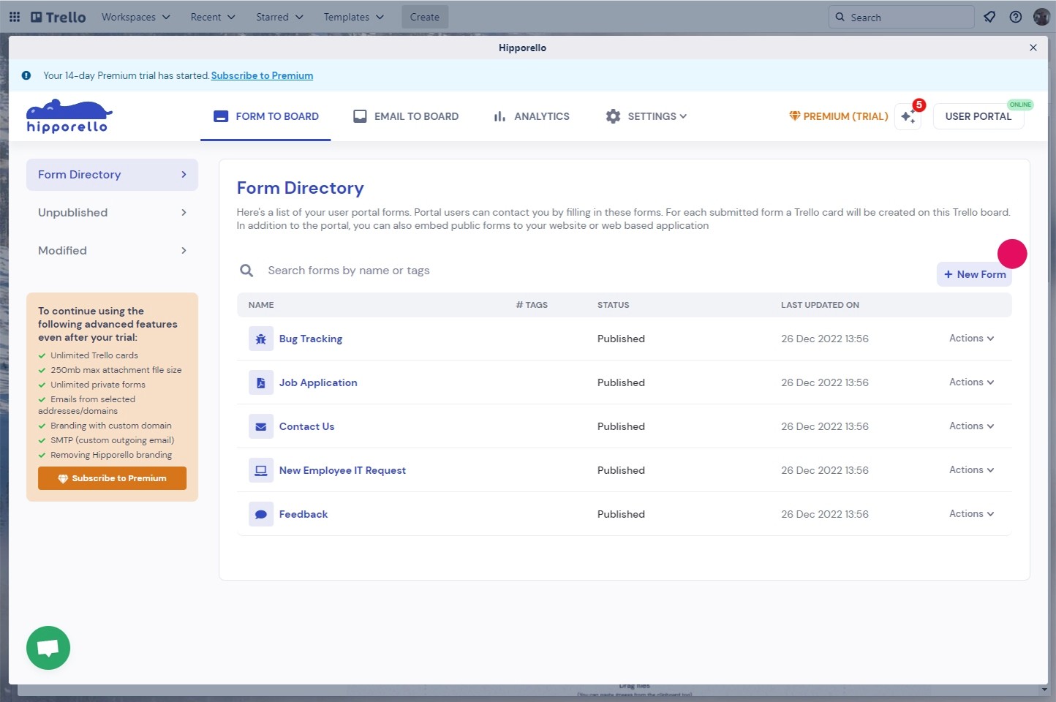The width and height of the screenshot is (1056, 702).
Task: Expand Actions for Feedback
Action: coord(971,514)
